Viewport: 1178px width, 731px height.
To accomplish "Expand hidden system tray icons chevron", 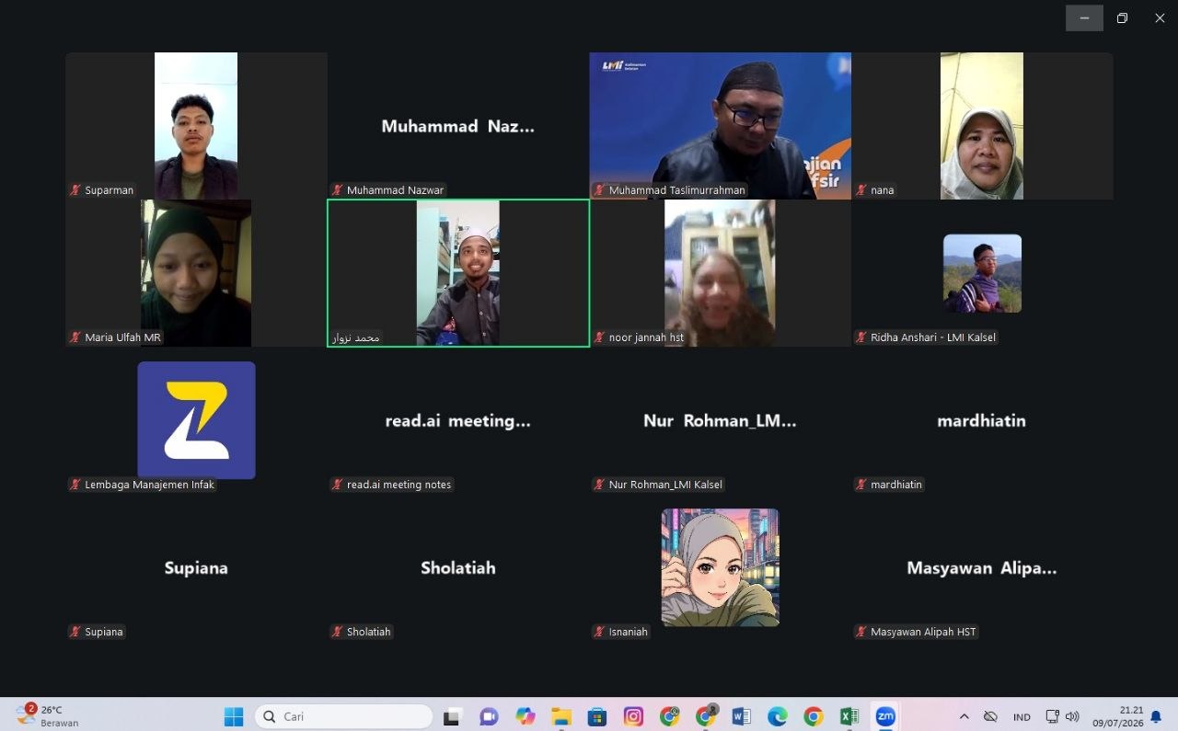I will [964, 716].
